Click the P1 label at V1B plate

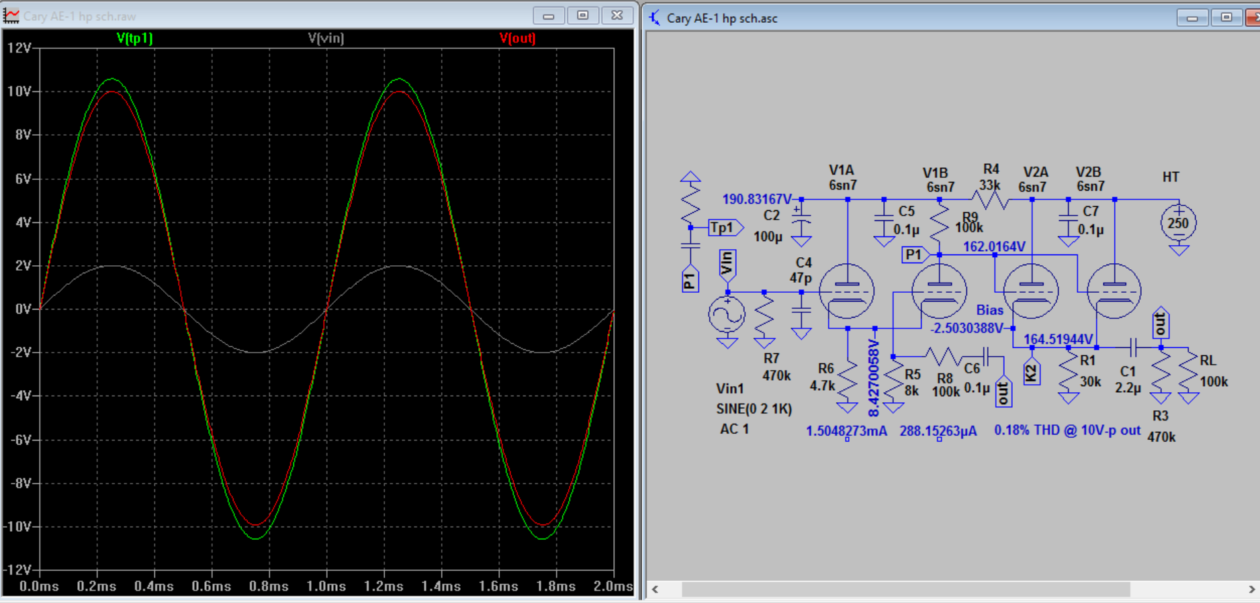[915, 254]
